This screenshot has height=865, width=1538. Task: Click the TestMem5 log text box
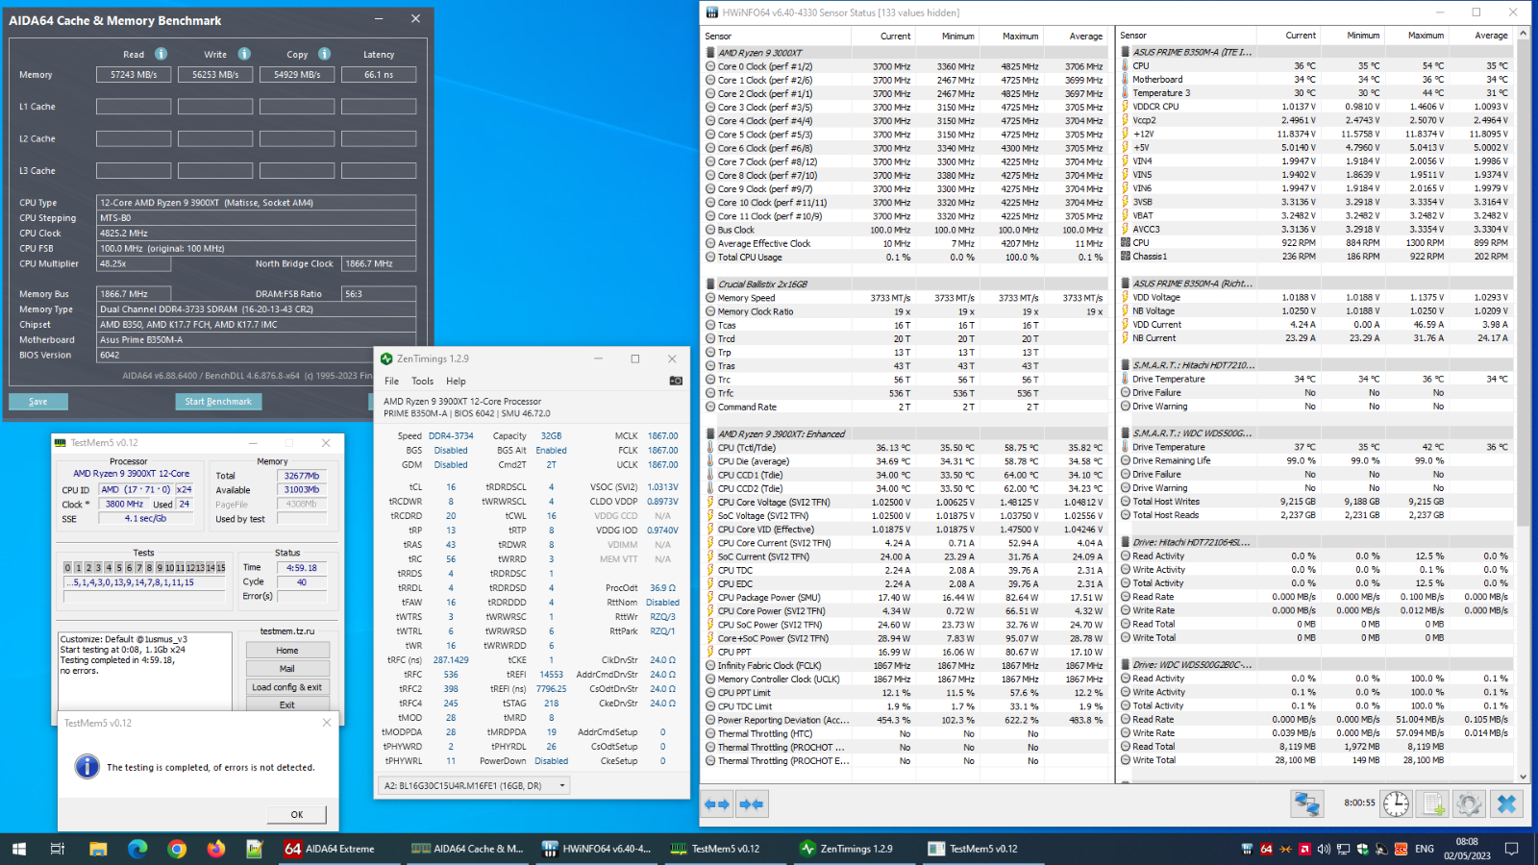tap(145, 672)
